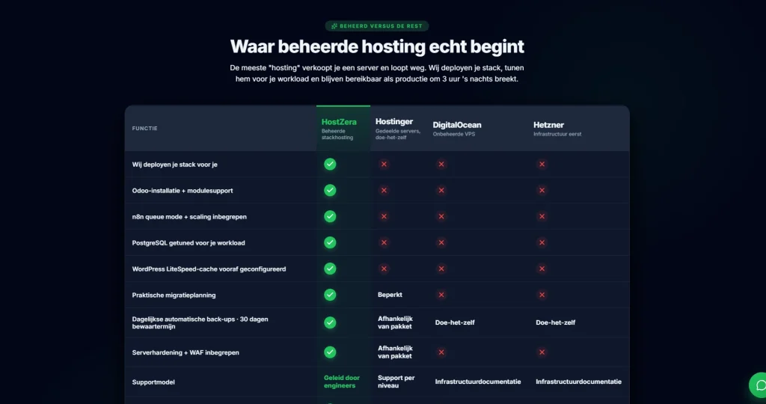The image size is (766, 404).
Task: Click DigitalOcean red cross for Praktische migratieplanning
Action: tap(441, 295)
